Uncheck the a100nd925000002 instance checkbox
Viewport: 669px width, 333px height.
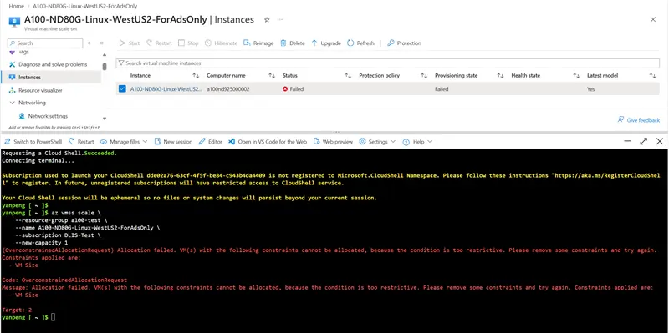[122, 89]
